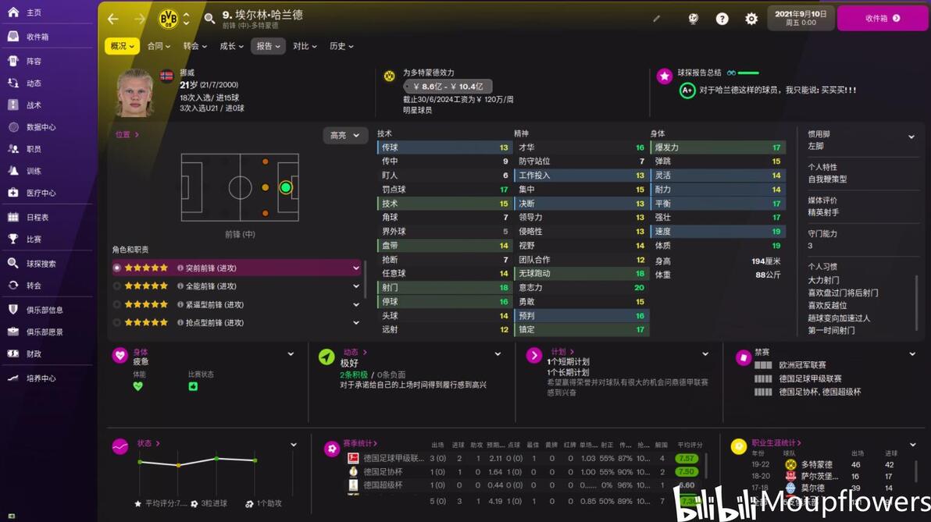Click the scout report knowledge green bar
This screenshot has width=931, height=522.
748,73
